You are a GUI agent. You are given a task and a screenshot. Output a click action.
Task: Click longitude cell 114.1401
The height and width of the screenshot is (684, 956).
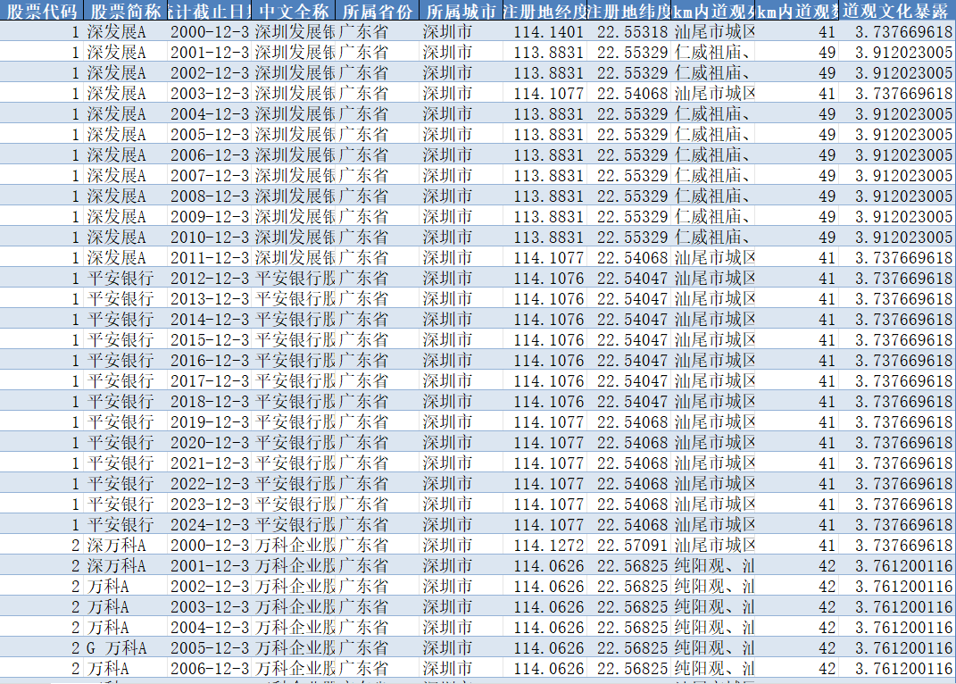click(x=548, y=32)
